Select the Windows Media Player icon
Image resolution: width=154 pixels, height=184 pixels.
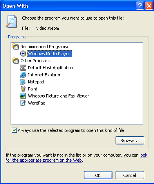(x=23, y=54)
